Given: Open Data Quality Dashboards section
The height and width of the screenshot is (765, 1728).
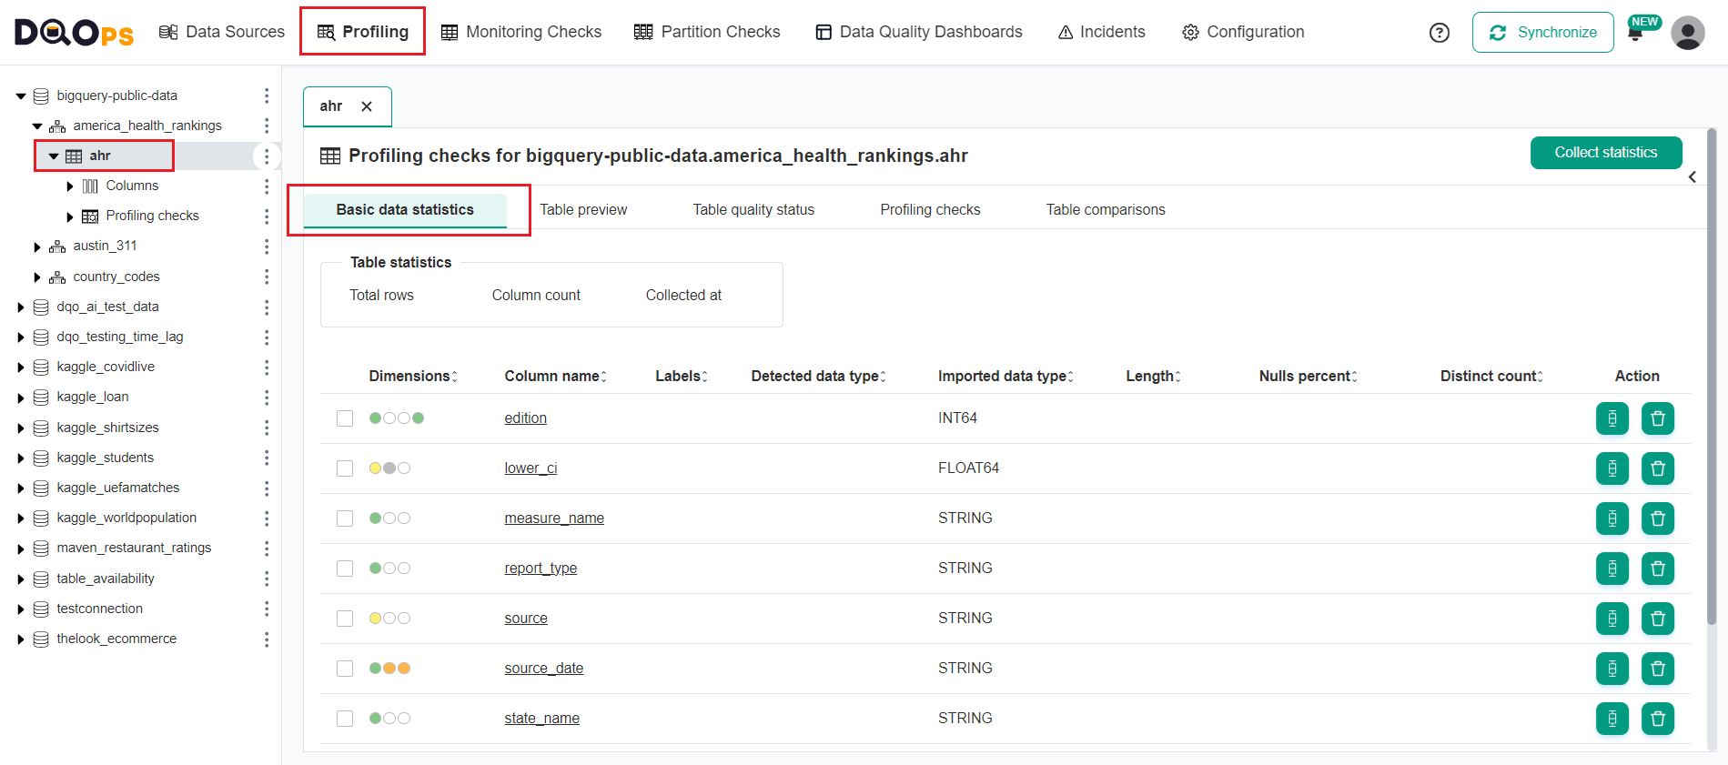Looking at the screenshot, I should click(x=919, y=32).
